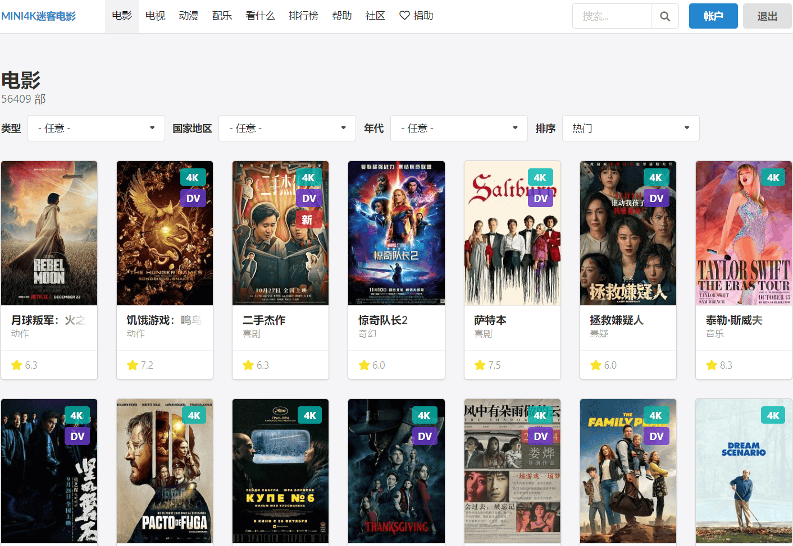Open the 拯救嫌疑人 title link

pos(617,320)
